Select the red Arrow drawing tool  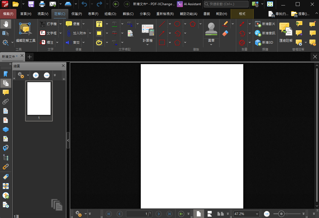click(162, 33)
